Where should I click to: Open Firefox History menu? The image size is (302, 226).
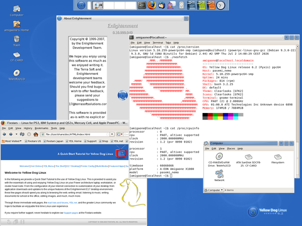(28, 128)
